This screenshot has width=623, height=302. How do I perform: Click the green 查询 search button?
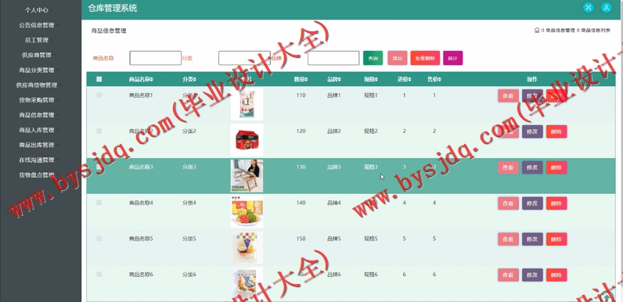373,58
